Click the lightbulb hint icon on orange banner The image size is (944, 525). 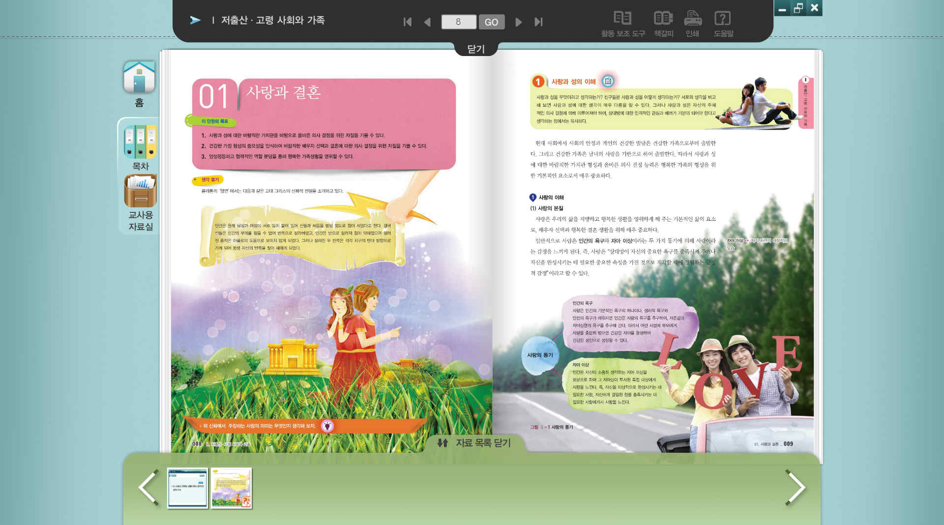327,426
